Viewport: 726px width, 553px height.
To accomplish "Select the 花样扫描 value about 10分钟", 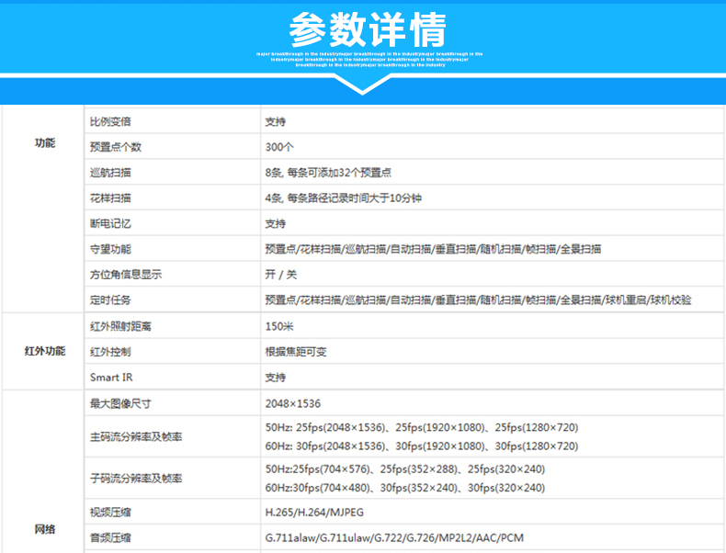I will click(x=343, y=198).
